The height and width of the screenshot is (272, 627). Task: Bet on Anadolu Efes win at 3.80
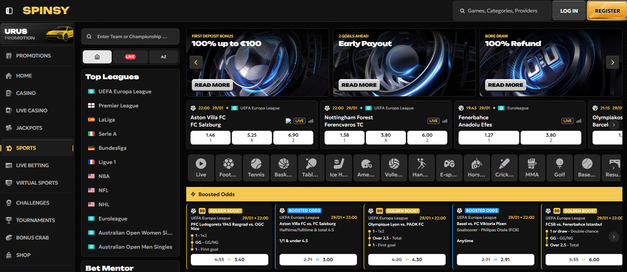(x=551, y=138)
